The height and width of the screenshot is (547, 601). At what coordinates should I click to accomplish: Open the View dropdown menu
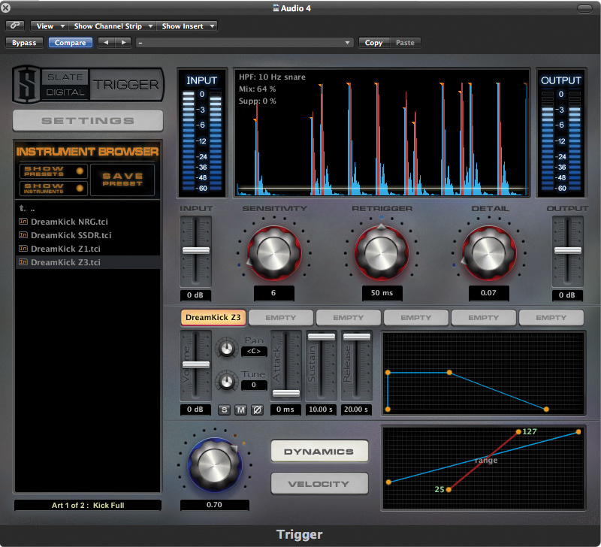click(x=50, y=26)
